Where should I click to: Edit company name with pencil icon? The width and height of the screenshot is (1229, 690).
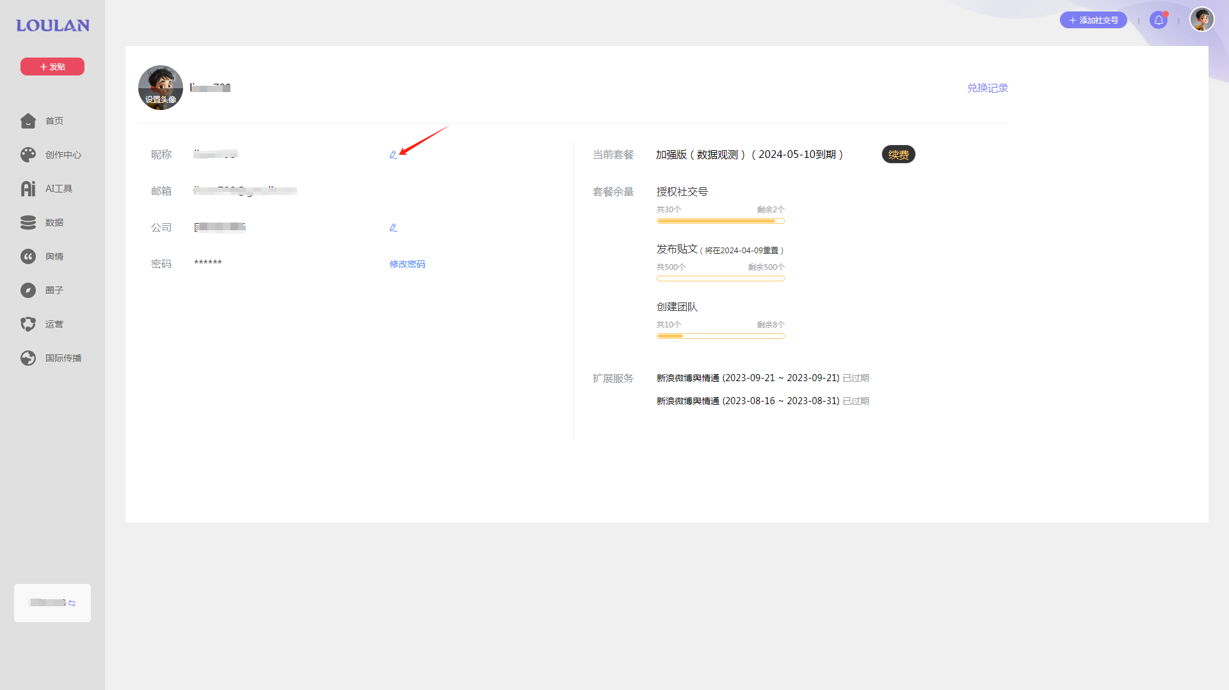pos(393,228)
